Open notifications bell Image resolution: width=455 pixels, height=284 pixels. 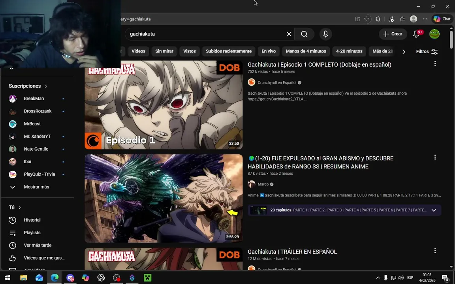[x=416, y=34]
